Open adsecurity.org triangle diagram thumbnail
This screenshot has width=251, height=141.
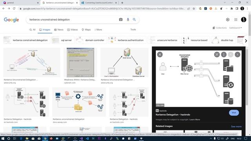pos(32,62)
